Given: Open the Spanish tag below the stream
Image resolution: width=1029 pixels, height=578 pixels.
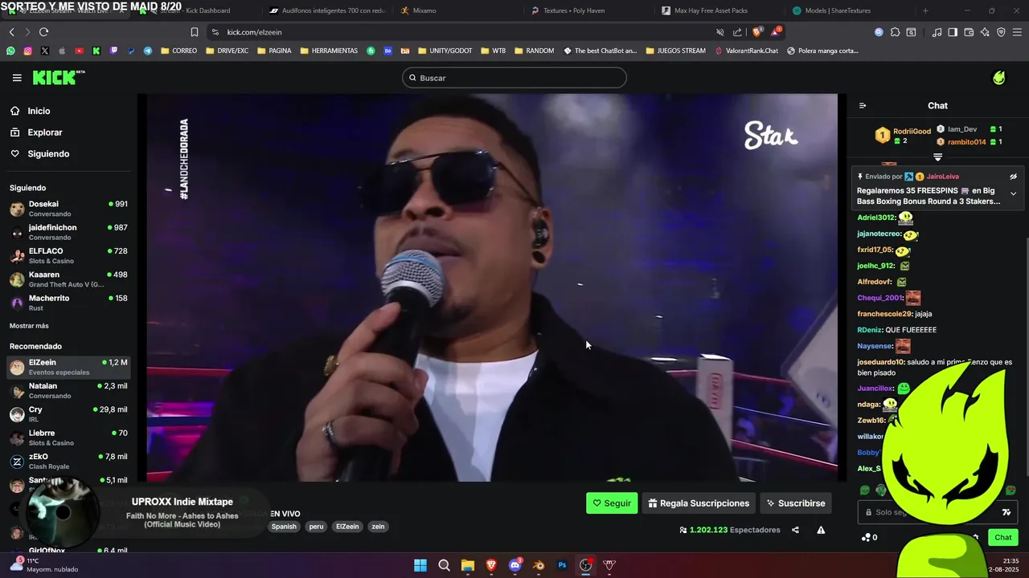Looking at the screenshot, I should click(284, 527).
